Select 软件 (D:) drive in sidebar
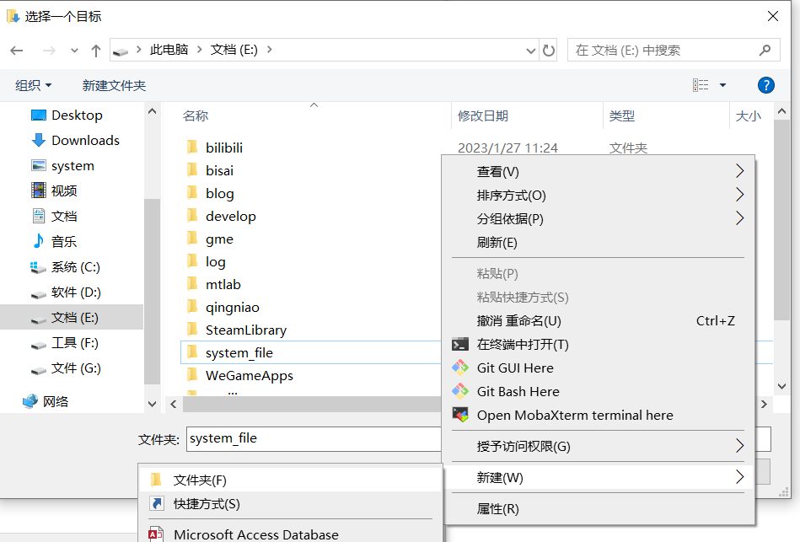 click(76, 292)
